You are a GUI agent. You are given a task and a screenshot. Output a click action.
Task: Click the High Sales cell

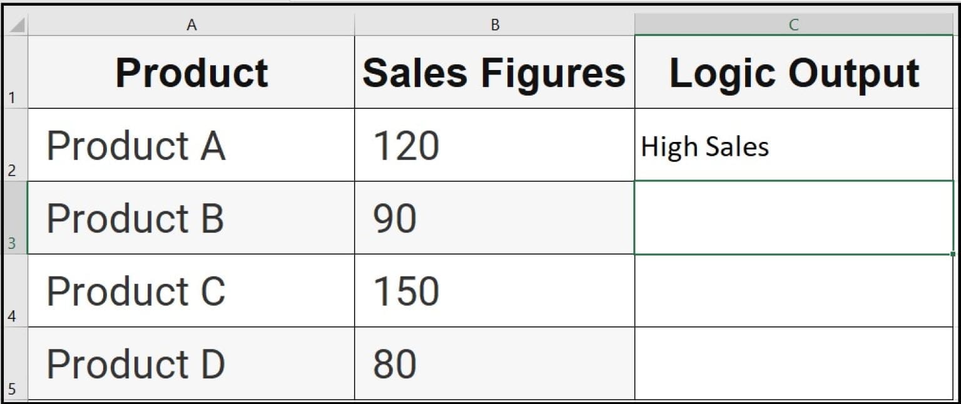[x=793, y=145]
